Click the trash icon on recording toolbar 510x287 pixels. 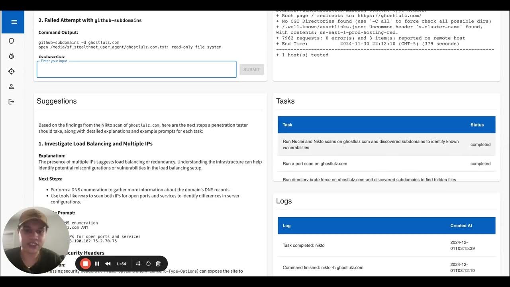pyautogui.click(x=158, y=263)
